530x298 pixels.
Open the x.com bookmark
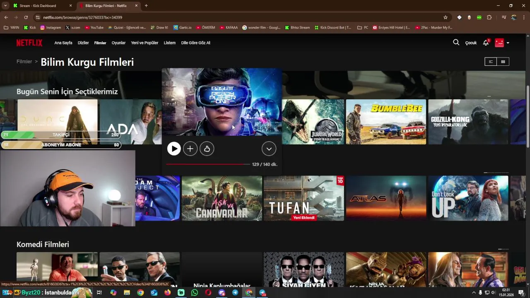pos(72,28)
